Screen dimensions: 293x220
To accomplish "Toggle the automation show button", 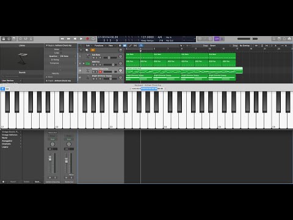I will pos(130,46).
